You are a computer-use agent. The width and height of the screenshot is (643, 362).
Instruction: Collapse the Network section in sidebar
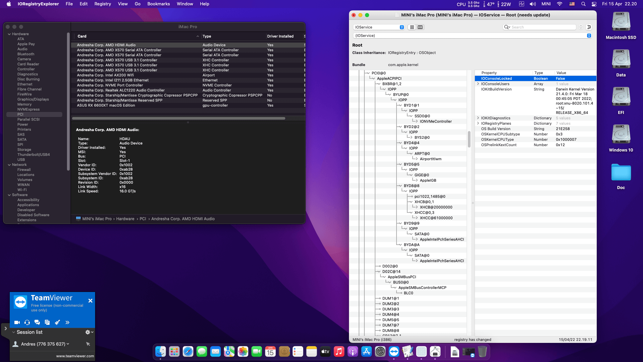[x=9, y=165]
